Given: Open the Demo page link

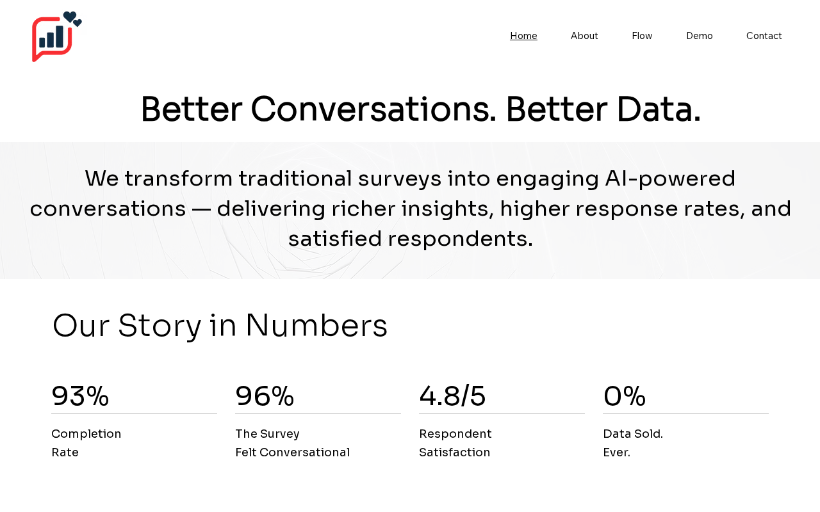Looking at the screenshot, I should [699, 36].
